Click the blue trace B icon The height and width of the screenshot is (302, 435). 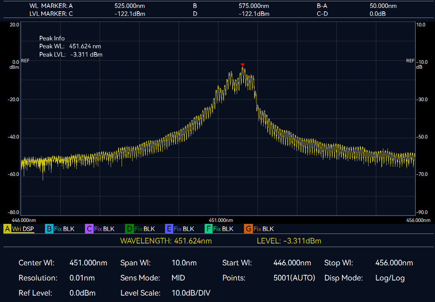[49, 229]
